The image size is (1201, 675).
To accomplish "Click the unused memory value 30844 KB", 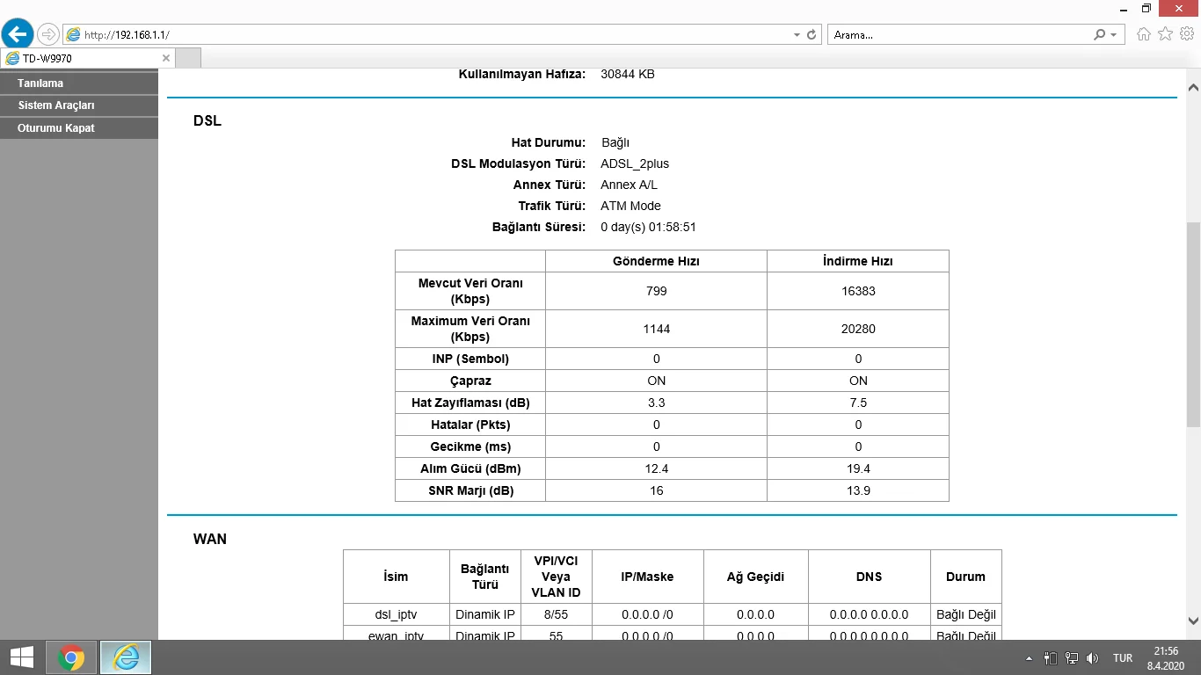I will (628, 74).
